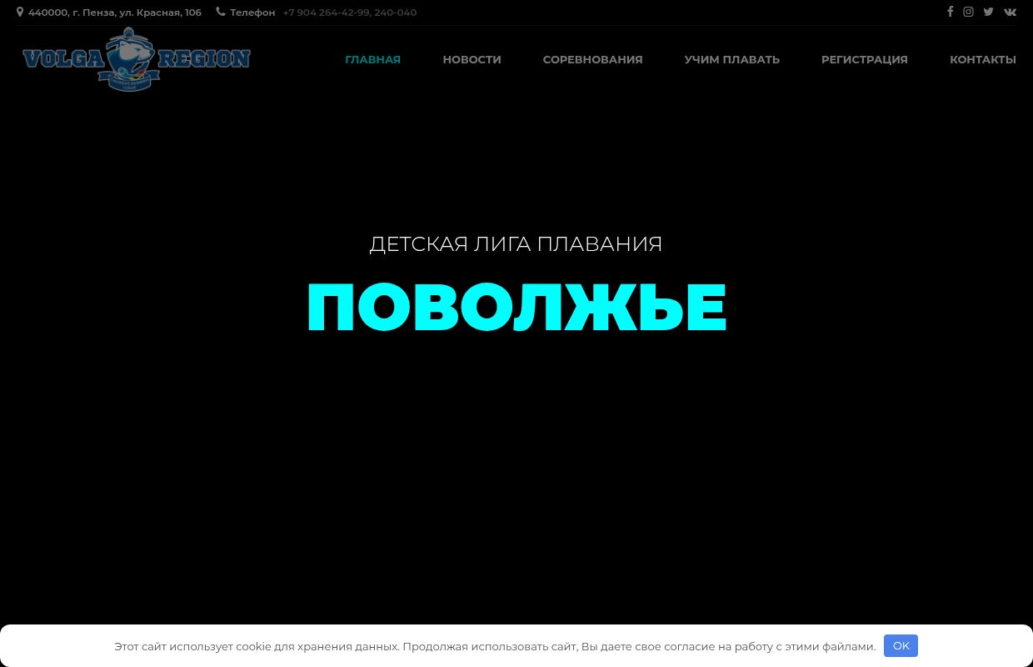Click the ПОВОЛЖЬЕ headline text
1033x667 pixels.
[516, 306]
